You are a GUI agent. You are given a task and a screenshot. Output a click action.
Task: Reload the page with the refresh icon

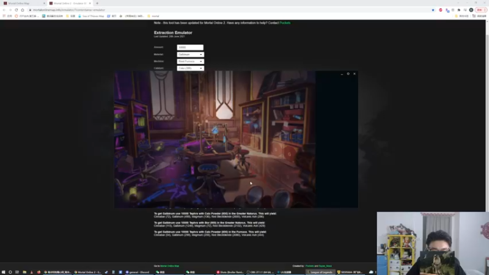point(17,10)
